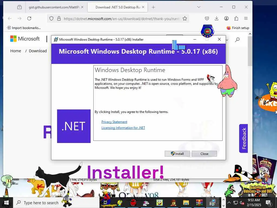Go forward in browser history
277x208 pixels.
[x=19, y=18]
